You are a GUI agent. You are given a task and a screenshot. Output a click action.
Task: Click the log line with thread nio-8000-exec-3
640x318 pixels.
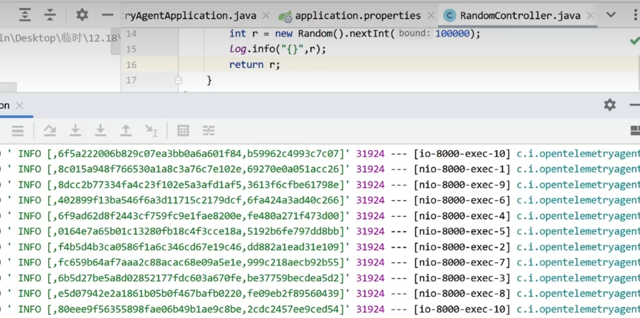tap(320, 278)
